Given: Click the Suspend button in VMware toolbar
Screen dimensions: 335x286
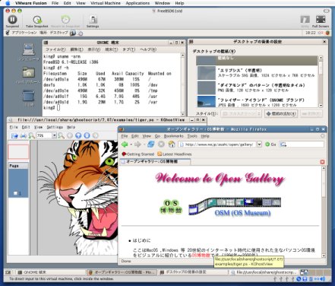Looking at the screenshot, I should point(12,21).
